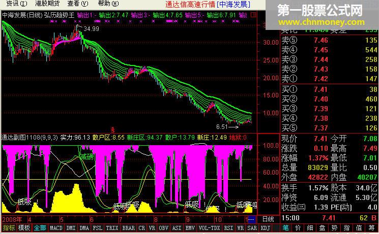
Task: Click the month 10 marker on time axis
Action: tap(218, 219)
